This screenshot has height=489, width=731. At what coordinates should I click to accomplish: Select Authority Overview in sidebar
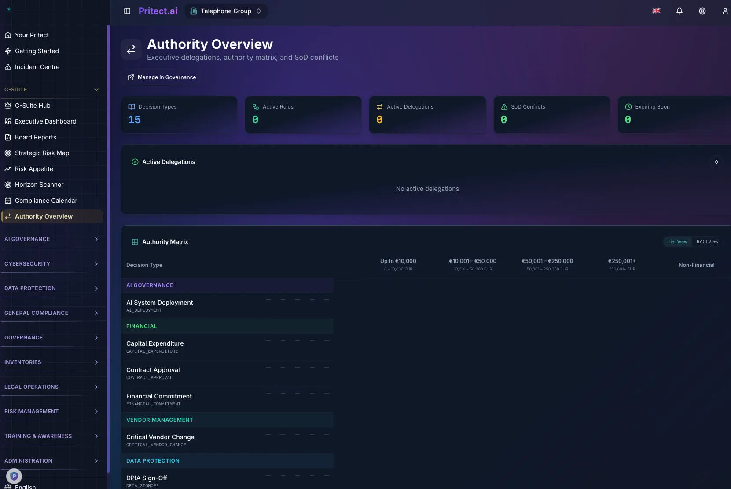pos(52,216)
